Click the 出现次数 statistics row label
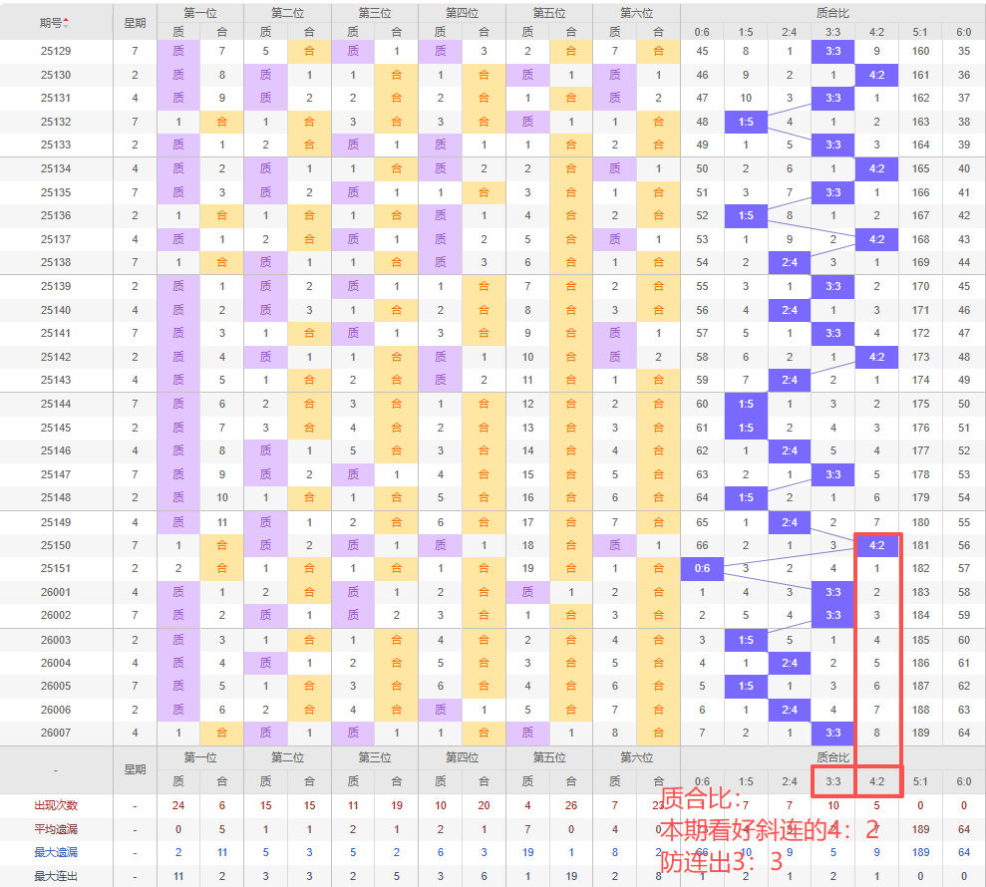 (x=56, y=805)
